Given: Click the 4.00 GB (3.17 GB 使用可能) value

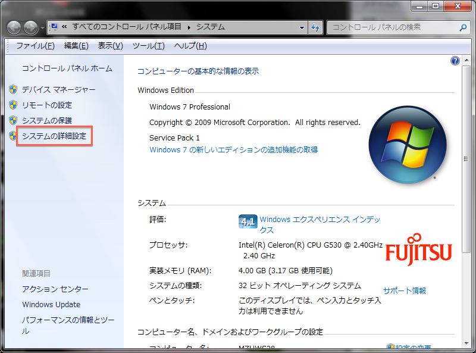Looking at the screenshot, I should point(286,271).
